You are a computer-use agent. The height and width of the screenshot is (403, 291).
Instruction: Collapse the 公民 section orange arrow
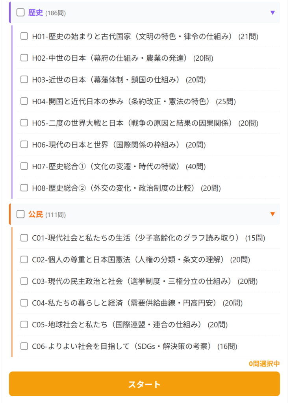point(272,214)
